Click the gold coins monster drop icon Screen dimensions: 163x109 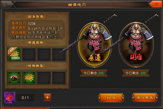29,77
